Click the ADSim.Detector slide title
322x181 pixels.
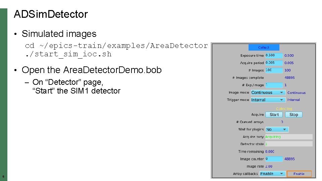point(51,14)
